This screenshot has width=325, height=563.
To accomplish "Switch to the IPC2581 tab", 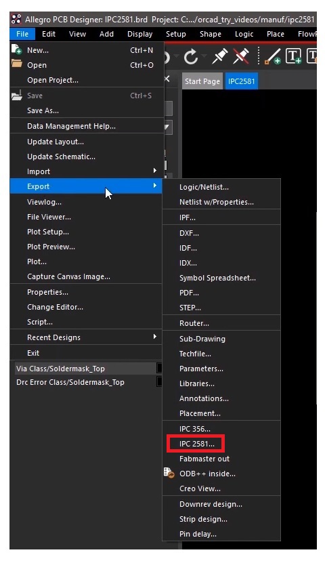I will 241,81.
